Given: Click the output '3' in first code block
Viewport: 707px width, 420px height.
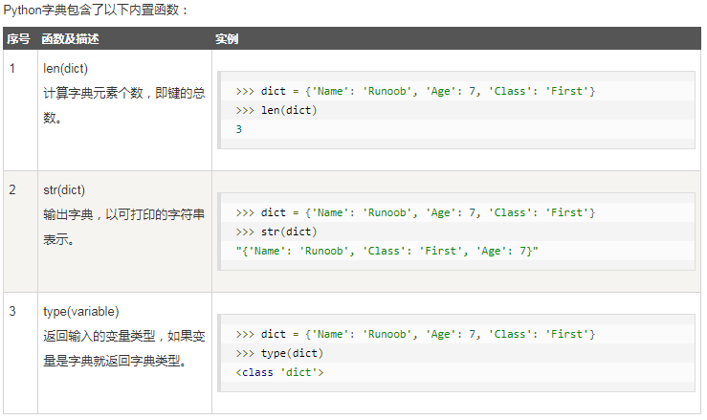Looking at the screenshot, I should (x=239, y=129).
